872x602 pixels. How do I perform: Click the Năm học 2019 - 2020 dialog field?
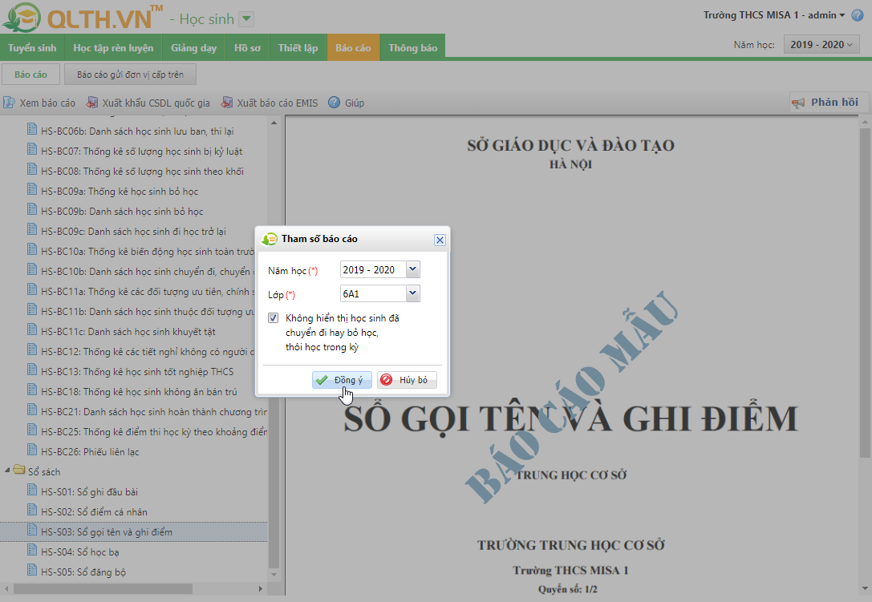[x=373, y=269]
